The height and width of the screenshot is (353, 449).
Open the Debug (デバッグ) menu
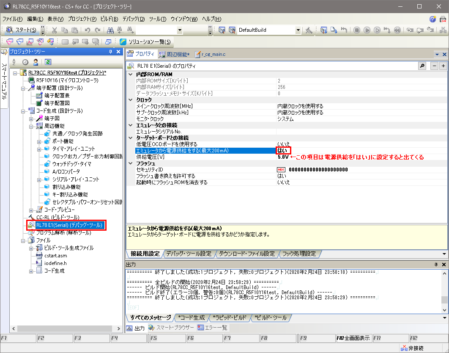pyautogui.click(x=134, y=19)
